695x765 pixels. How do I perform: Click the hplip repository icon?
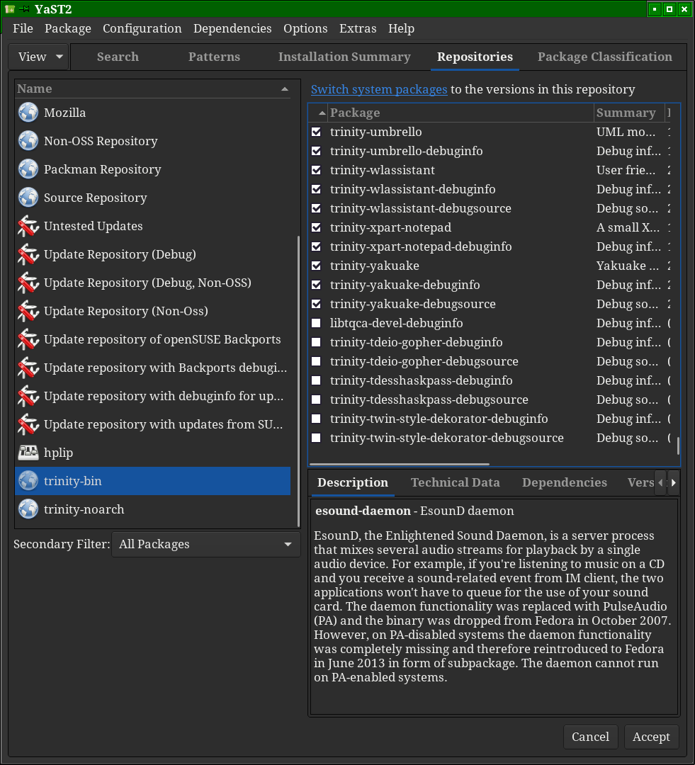click(28, 452)
